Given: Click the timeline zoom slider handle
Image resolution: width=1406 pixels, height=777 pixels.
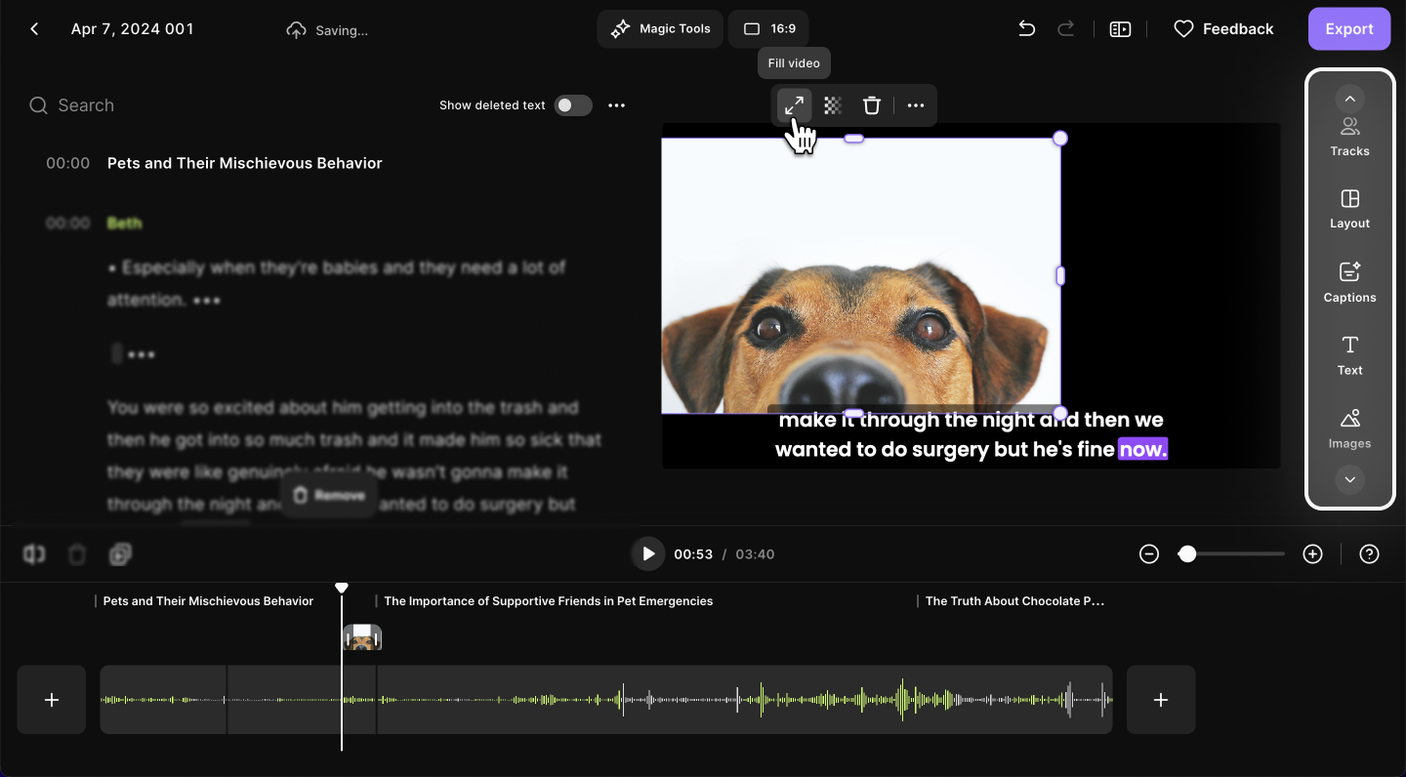Looking at the screenshot, I should point(1187,554).
